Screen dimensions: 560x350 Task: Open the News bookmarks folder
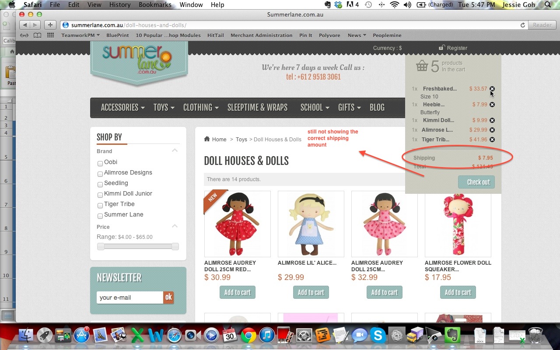(x=357, y=35)
